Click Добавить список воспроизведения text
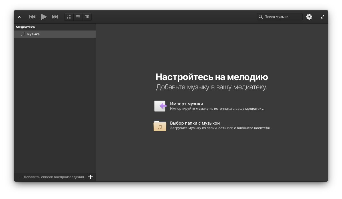 55,177
